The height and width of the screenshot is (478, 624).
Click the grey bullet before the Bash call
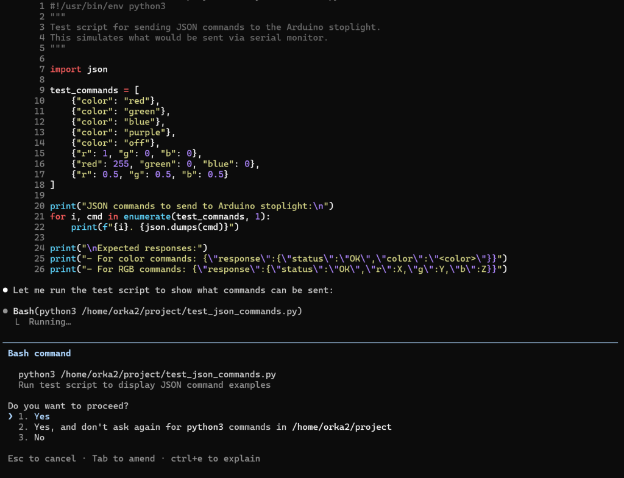5,311
